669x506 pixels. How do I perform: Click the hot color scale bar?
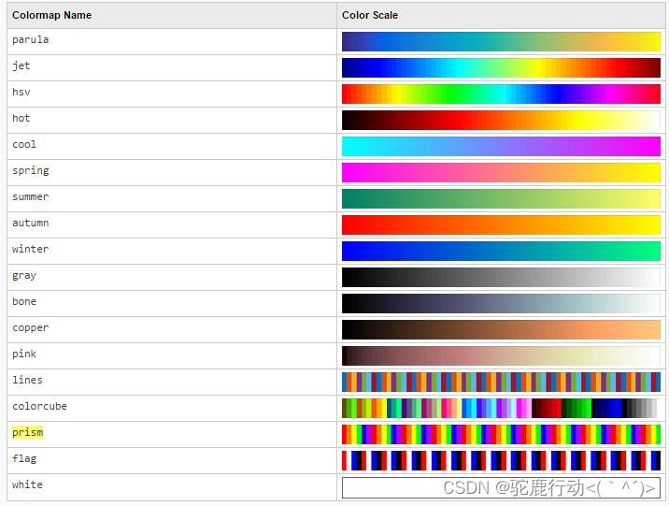point(501,120)
